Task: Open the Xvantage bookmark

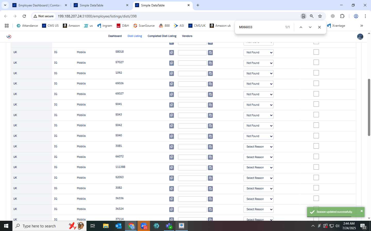Action: [336, 26]
